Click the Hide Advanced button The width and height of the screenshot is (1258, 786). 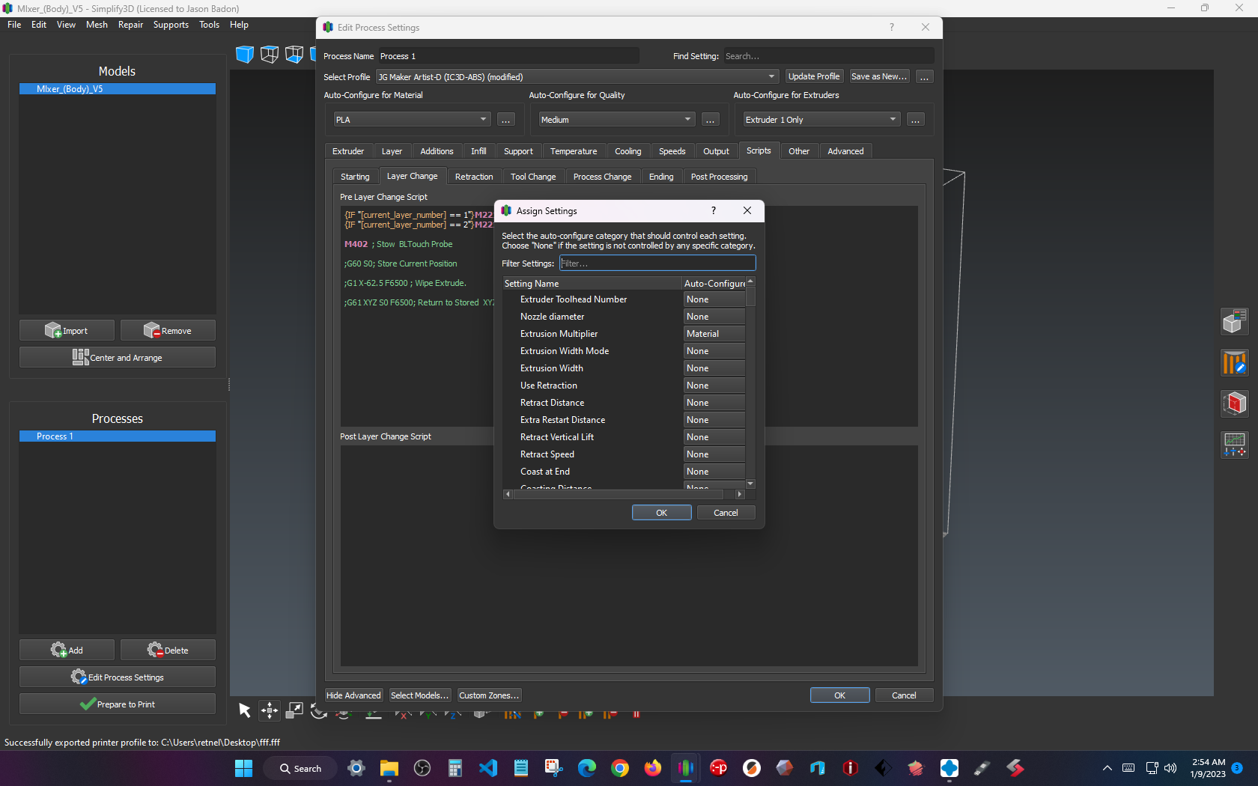[353, 695]
